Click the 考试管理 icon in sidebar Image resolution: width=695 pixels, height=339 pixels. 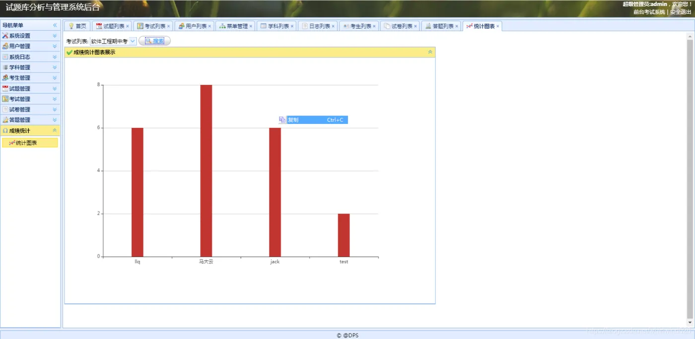tap(5, 99)
